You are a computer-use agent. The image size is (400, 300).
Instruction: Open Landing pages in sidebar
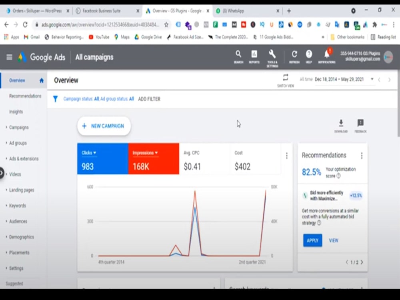[22, 190]
